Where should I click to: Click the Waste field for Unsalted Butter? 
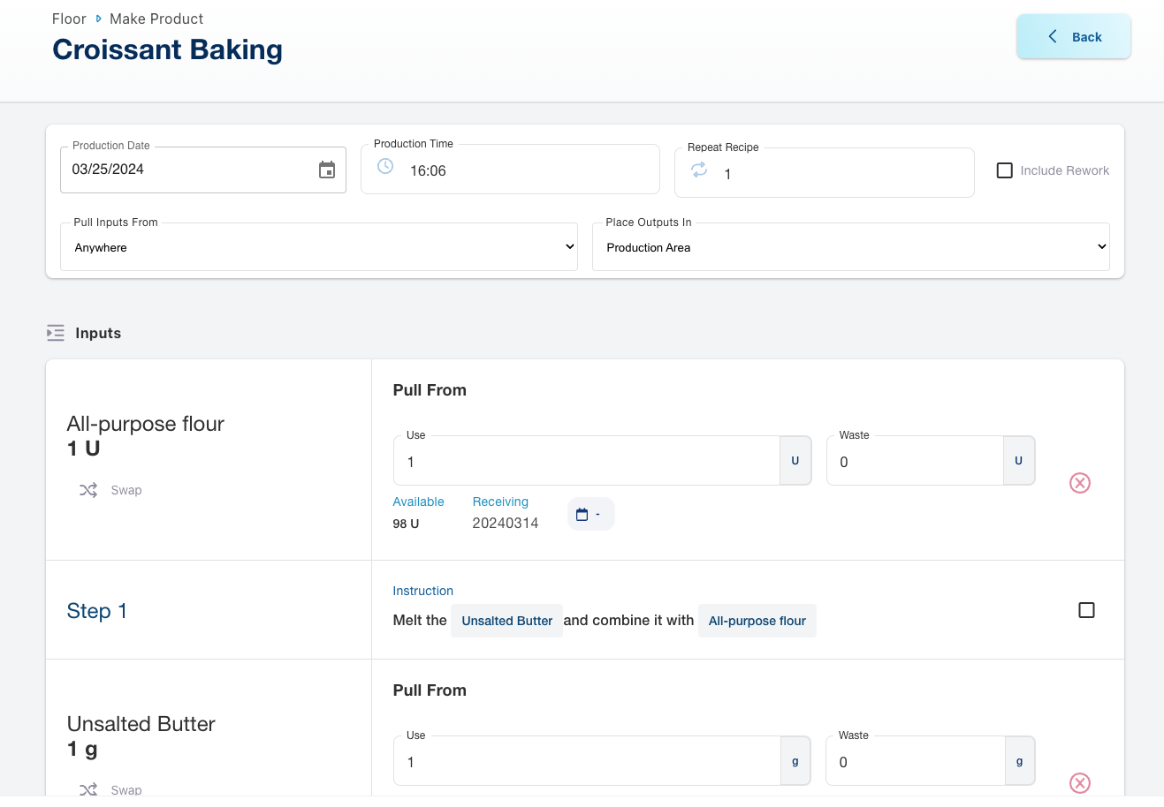click(915, 762)
